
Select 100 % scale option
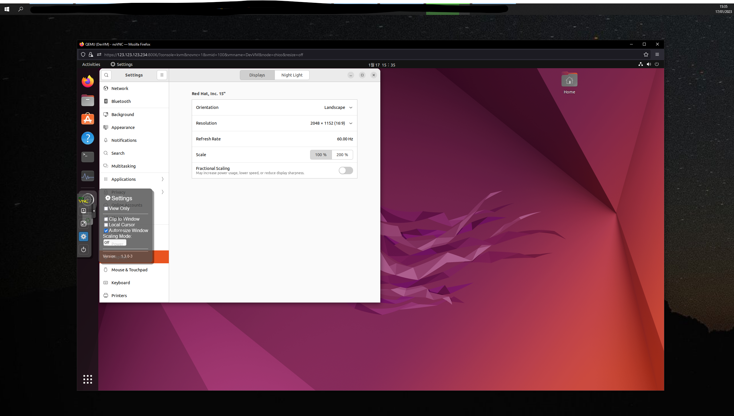coord(321,155)
